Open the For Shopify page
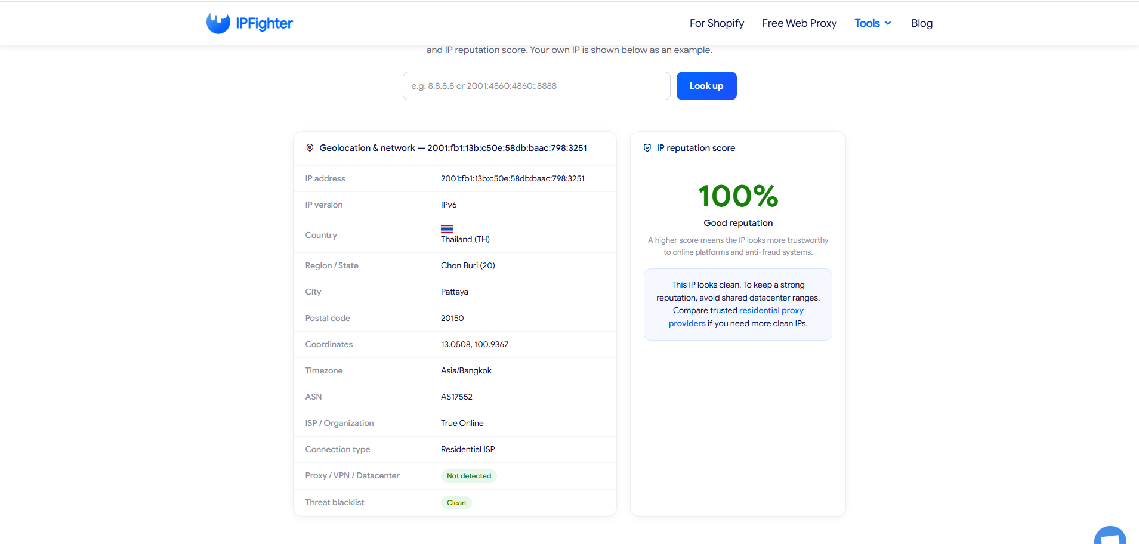Screen dimensions: 1139x544 717,23
